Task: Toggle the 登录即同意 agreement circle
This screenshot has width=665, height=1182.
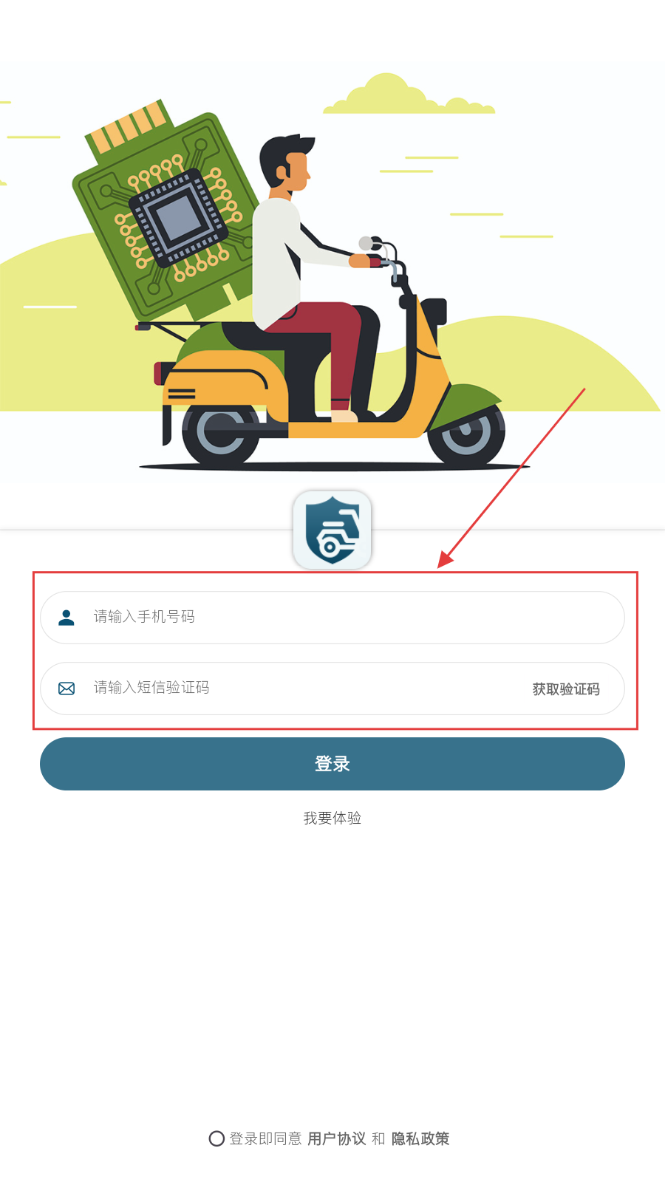Action: coord(216,1138)
